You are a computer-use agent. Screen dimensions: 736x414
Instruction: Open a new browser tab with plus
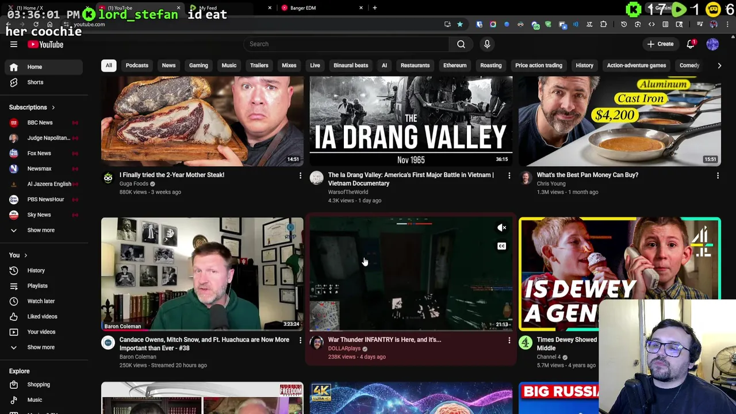tap(375, 8)
